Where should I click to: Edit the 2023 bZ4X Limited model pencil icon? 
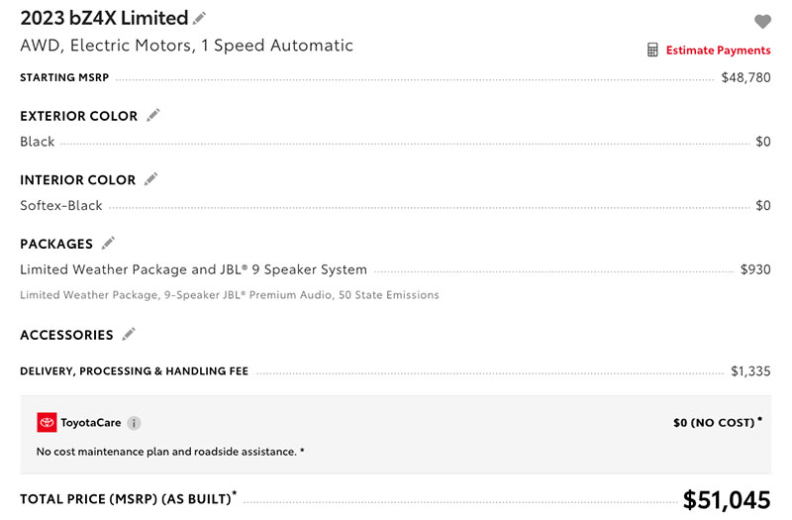pyautogui.click(x=200, y=18)
